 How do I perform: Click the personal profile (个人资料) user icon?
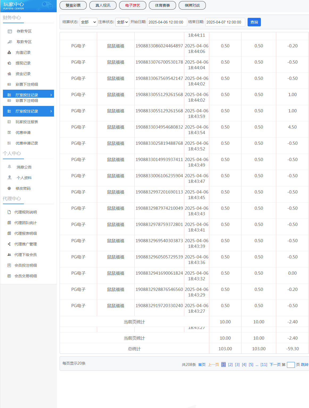pos(10,178)
